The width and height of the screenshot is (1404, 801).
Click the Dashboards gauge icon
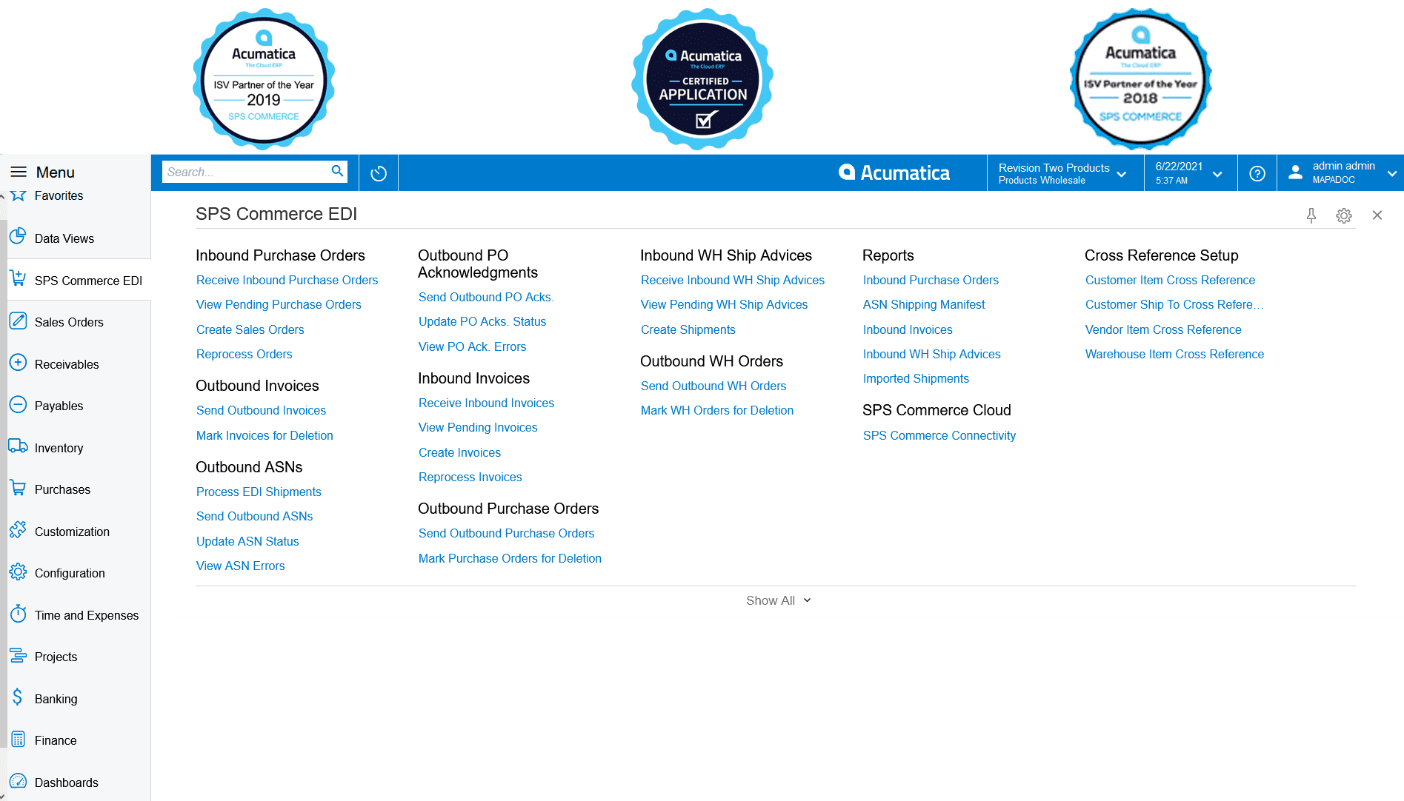point(19,782)
